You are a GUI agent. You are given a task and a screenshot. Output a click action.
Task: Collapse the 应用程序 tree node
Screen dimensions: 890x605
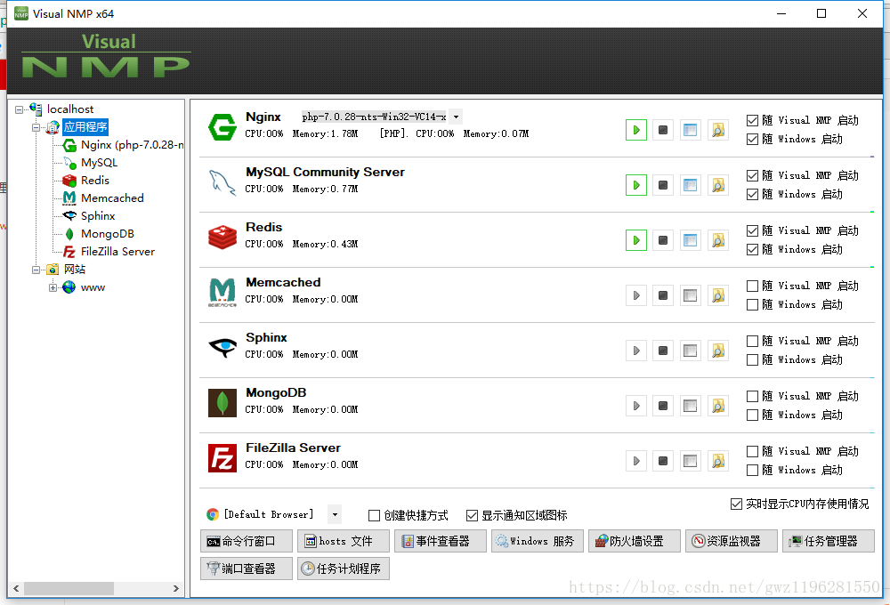click(x=36, y=127)
